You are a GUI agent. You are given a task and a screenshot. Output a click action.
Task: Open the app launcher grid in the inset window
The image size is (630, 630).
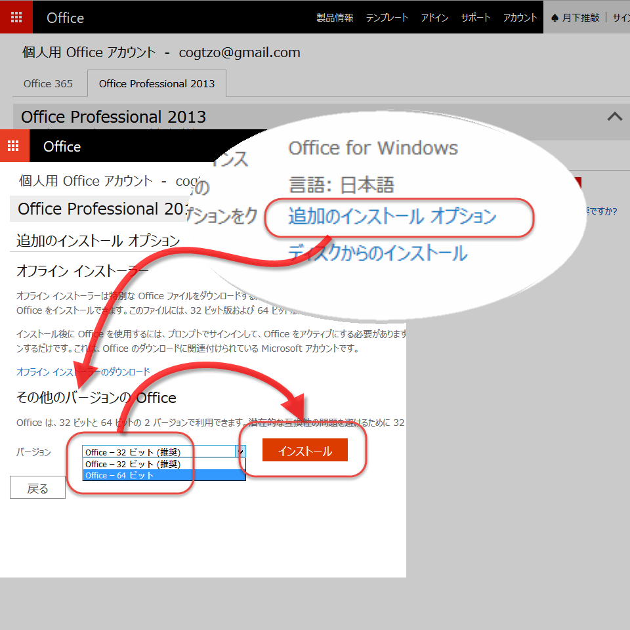point(14,146)
